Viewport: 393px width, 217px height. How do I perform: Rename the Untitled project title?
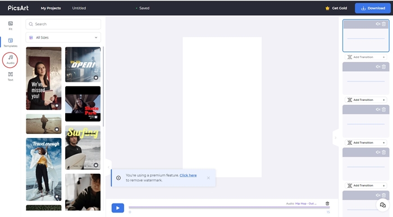click(x=79, y=8)
